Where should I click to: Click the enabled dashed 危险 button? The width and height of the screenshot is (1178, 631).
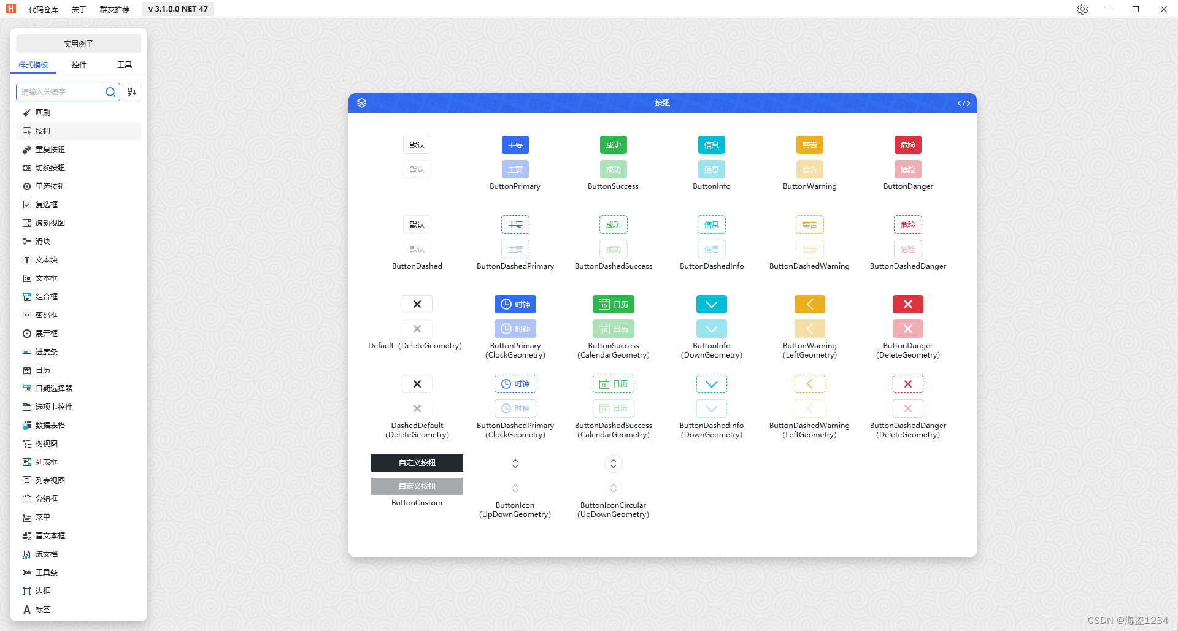coord(908,224)
